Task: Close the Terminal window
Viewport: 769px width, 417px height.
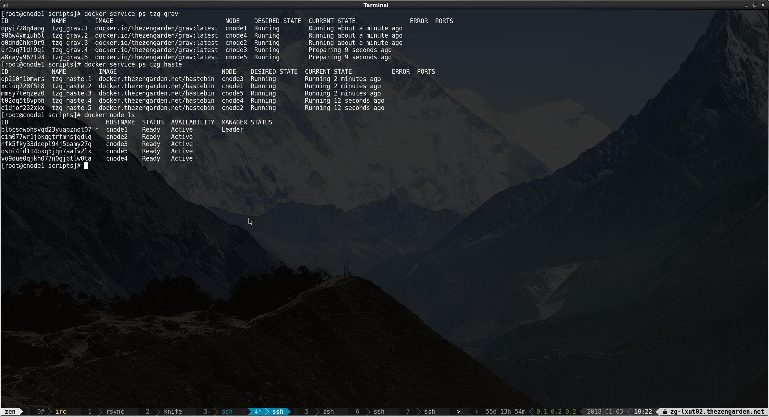Action: tap(763, 5)
